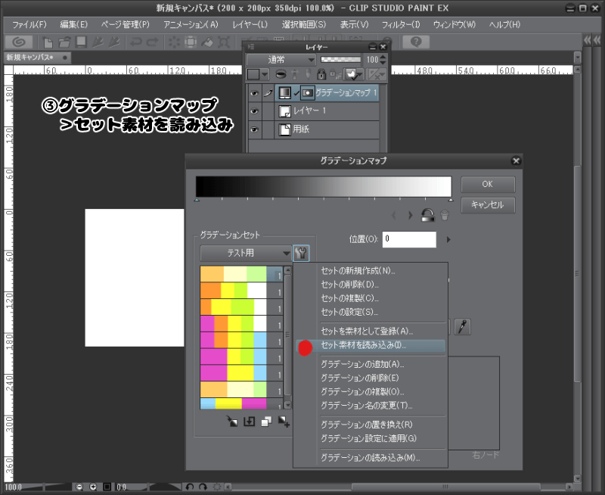The image size is (605, 495).
Task: Open the テスト用 gradient set dropdown
Action: pos(246,253)
